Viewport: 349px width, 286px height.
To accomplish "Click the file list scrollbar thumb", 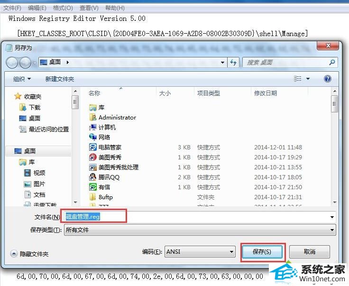I will (334, 104).
